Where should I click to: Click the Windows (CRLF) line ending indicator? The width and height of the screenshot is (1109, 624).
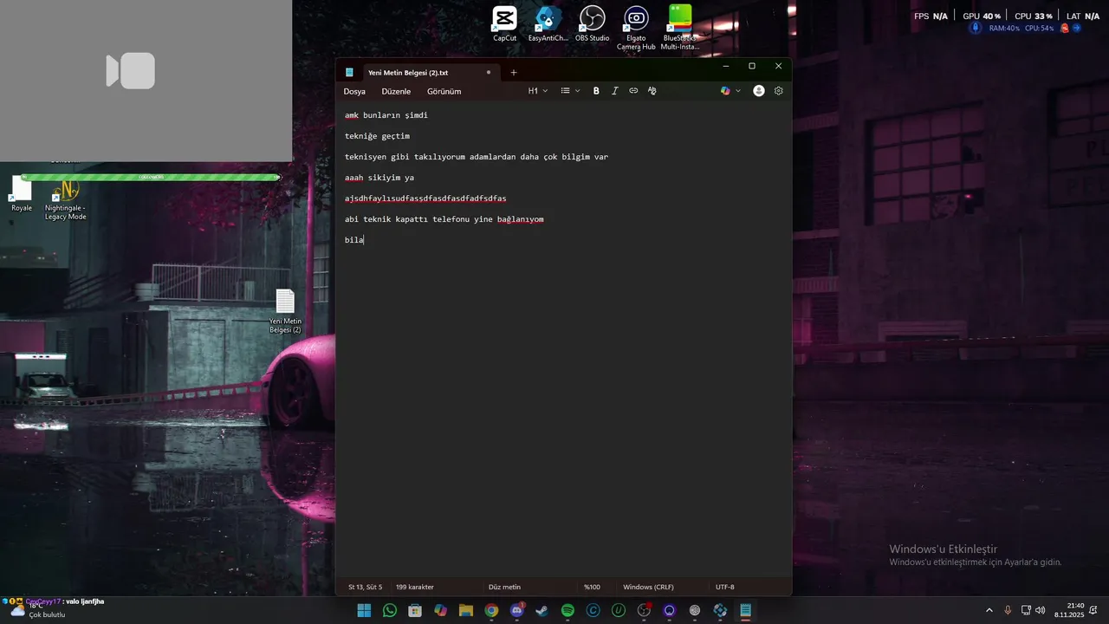648,587
